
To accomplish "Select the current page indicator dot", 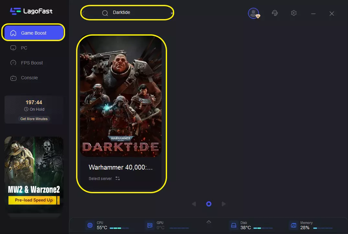I will point(209,204).
